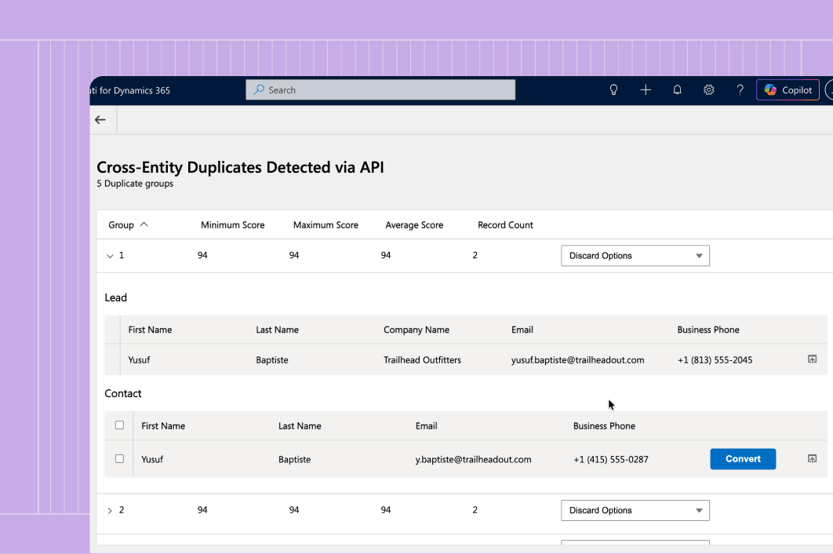Click Contact first name Yusuf cell
The height and width of the screenshot is (554, 833).
click(152, 459)
